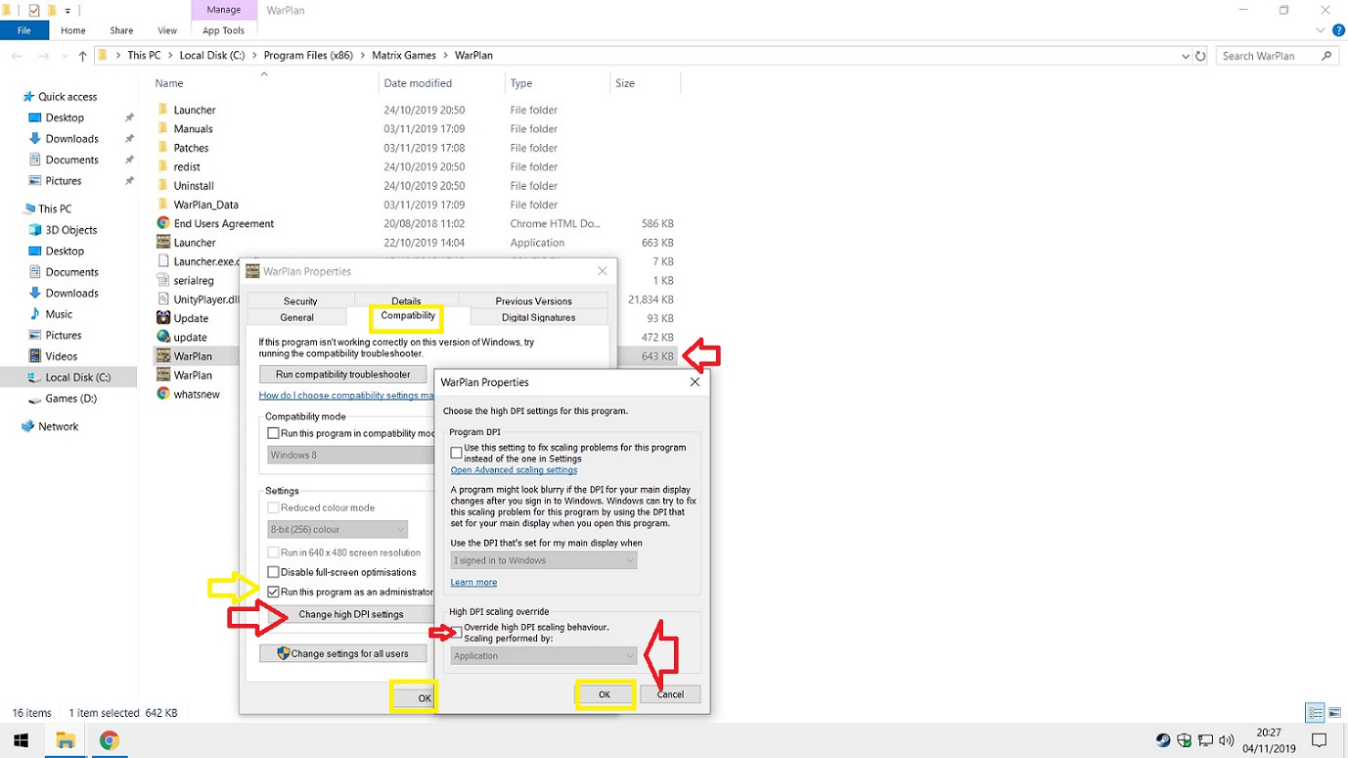Select the whatsnew Chrome HTML file
Viewport: 1348px width, 758px height.
click(x=196, y=394)
